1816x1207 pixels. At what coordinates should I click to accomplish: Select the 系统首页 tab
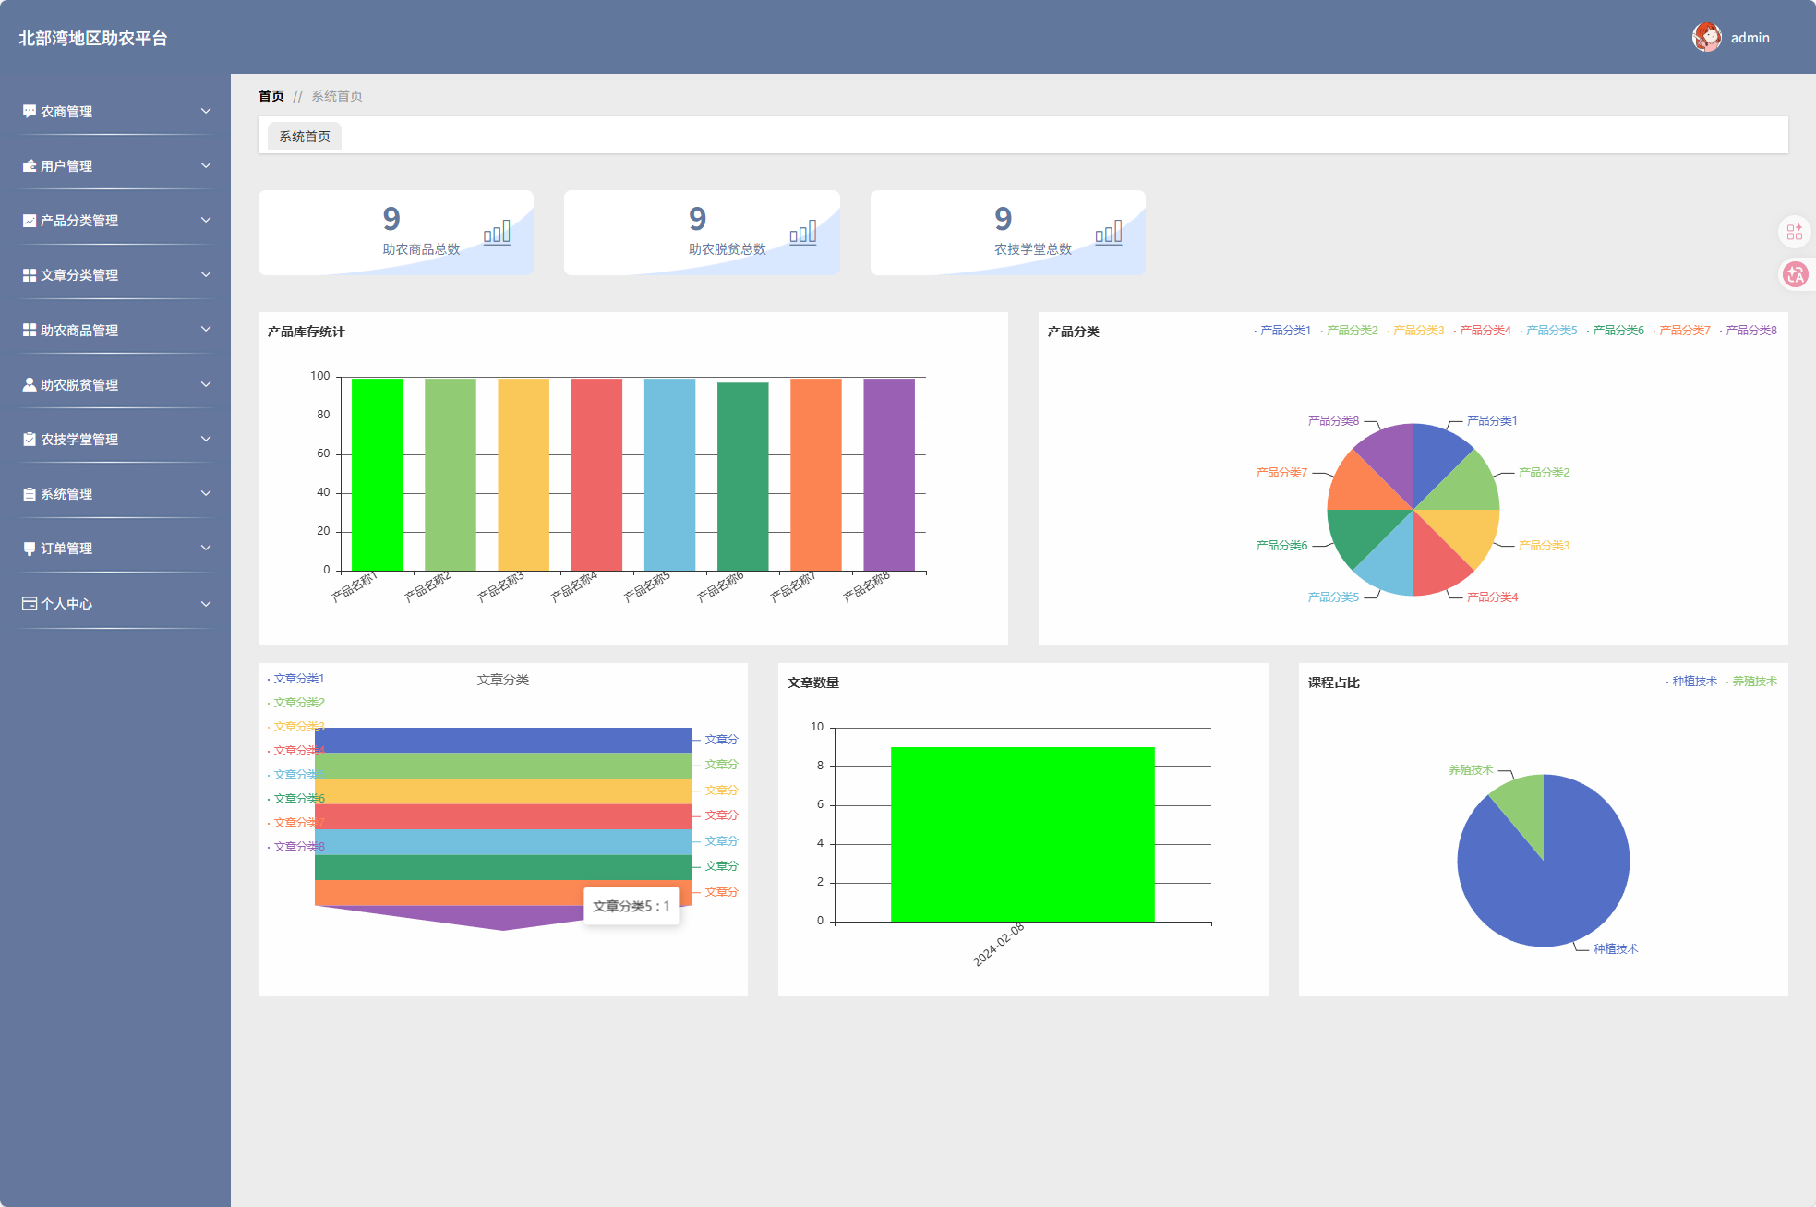(305, 137)
